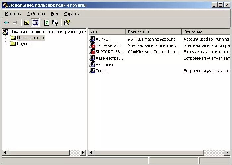The height and width of the screenshot is (165, 232).
Task: Select the ASPNET user name
Action: coord(103,39)
